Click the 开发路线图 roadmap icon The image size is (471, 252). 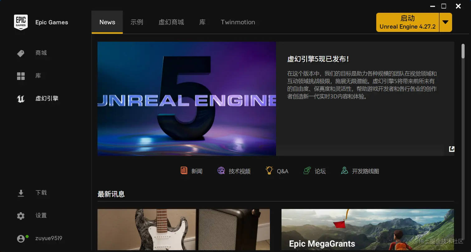[345, 170]
